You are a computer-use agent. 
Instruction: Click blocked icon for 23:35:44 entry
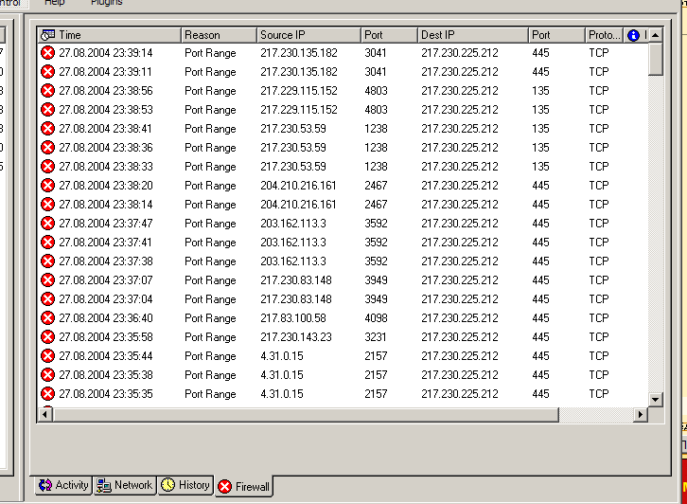[x=47, y=356]
